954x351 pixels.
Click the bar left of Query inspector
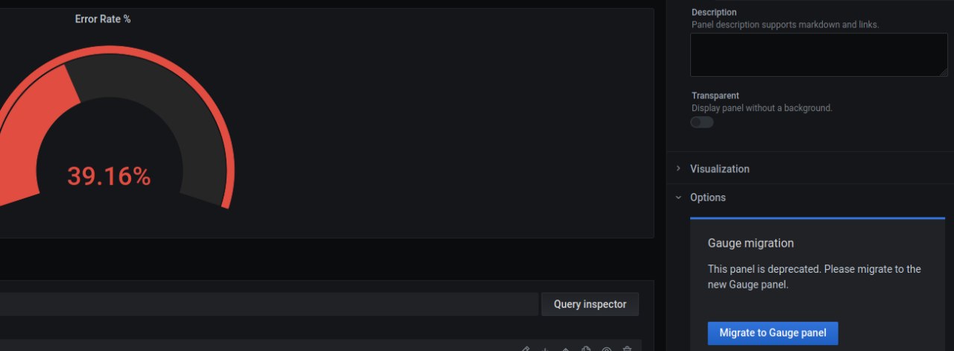(x=269, y=304)
